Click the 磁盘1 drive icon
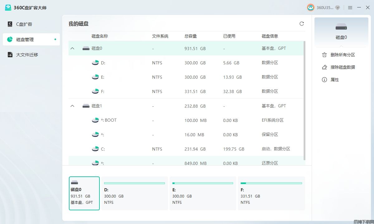 (86, 106)
